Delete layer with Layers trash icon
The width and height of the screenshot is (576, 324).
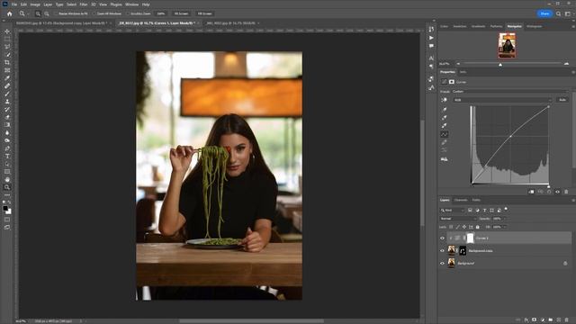point(566,320)
